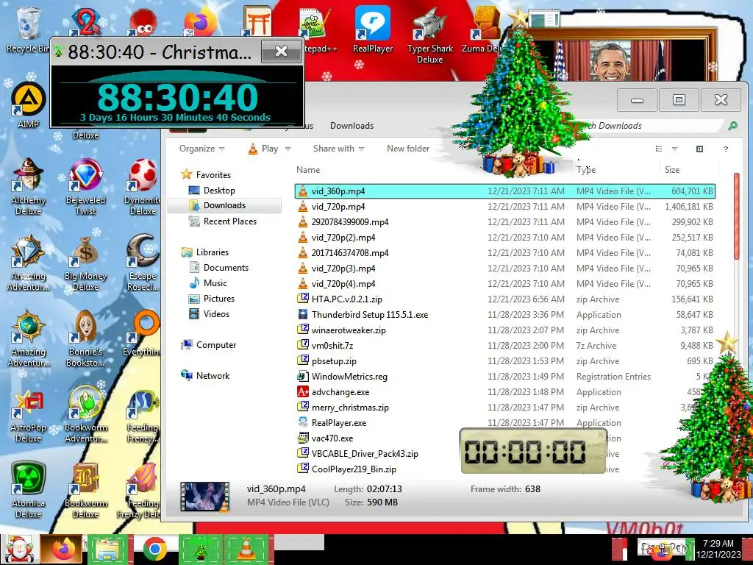Click the search magnifier in Downloads
Image resolution: width=753 pixels, height=565 pixels.
coord(732,126)
